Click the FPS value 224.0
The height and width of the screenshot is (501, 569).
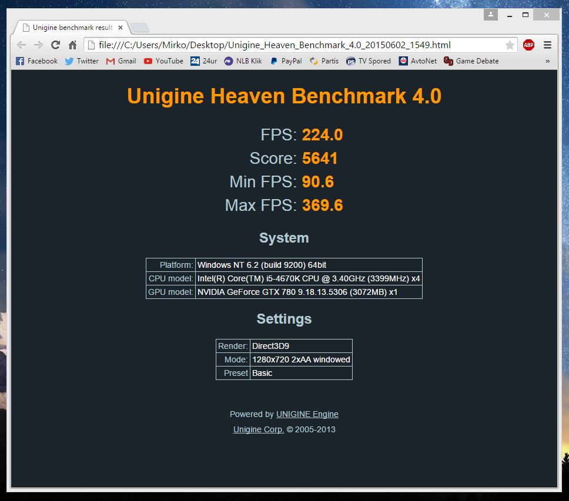coord(322,135)
